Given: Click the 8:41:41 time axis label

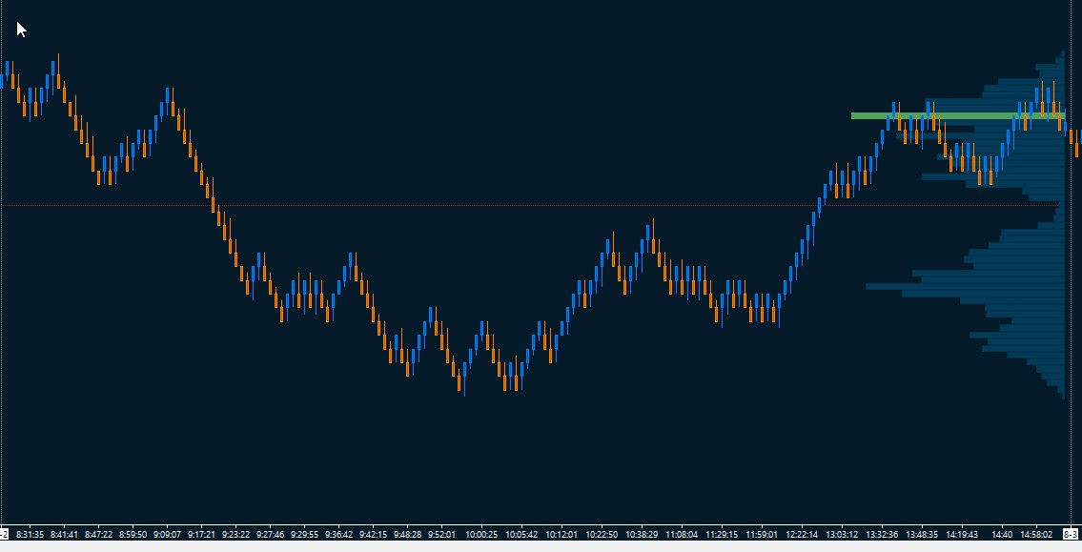Looking at the screenshot, I should [64, 534].
